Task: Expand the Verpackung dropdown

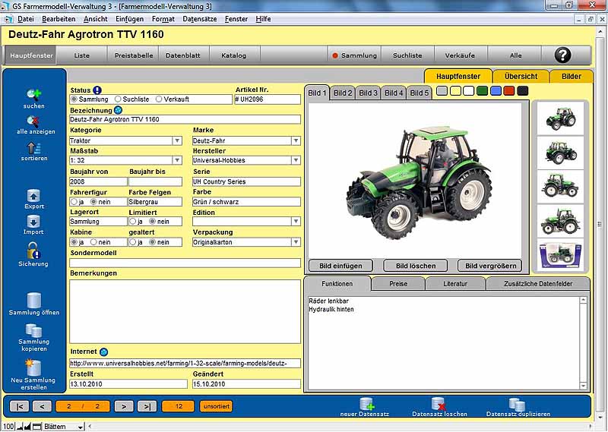Action: coord(296,242)
